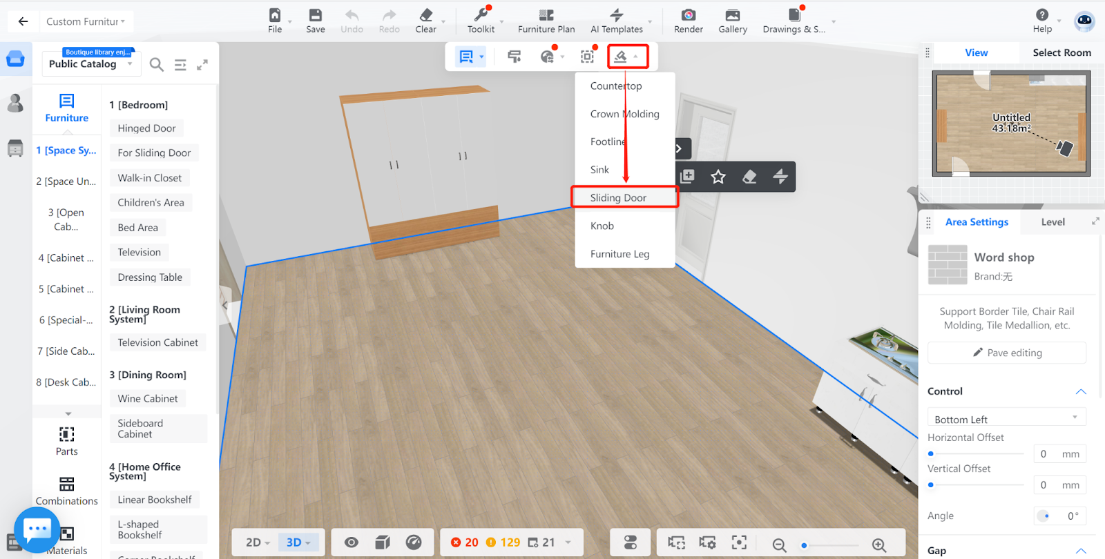1105x559 pixels.
Task: Click the Render camera icon
Action: coord(688,16)
